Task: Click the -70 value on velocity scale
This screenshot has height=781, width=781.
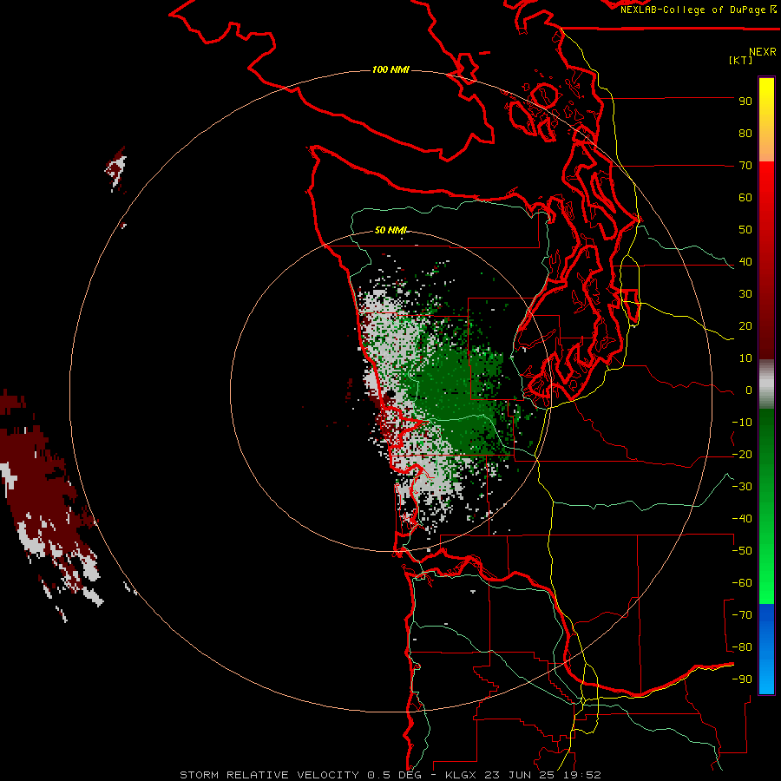Action: pyautogui.click(x=742, y=615)
